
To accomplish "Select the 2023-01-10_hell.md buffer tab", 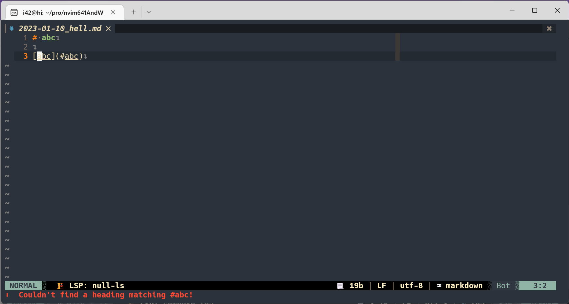I will pos(60,29).
